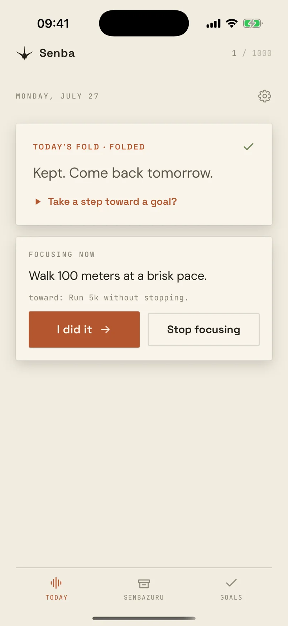Open the 1 / 1000 progress counter
The image size is (288, 626).
tap(252, 53)
